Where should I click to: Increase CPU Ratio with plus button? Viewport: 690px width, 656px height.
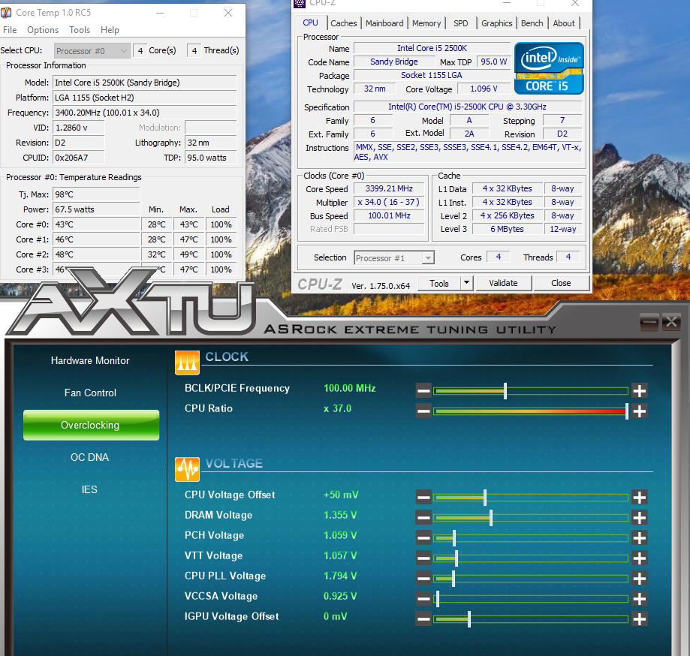tap(640, 411)
